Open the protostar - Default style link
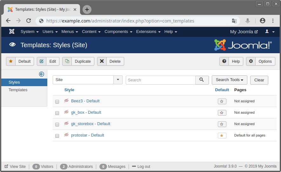The image size is (281, 172). click(87, 135)
